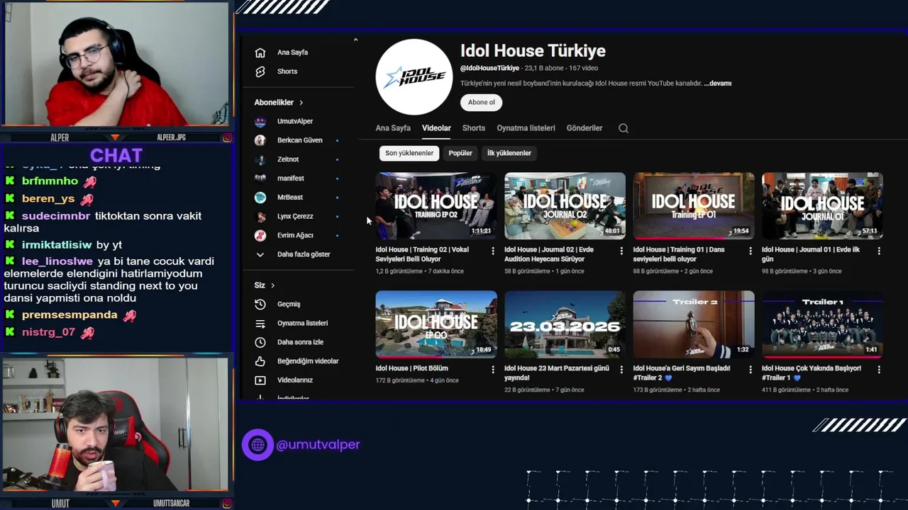Open the Gönderiler tab
This screenshot has height=510, width=908.
pyautogui.click(x=585, y=128)
